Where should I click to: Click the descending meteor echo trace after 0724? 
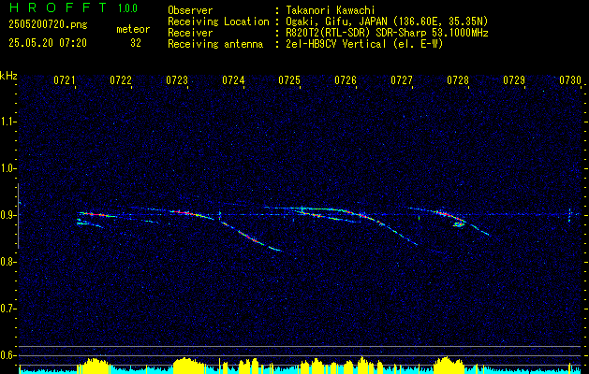[250, 237]
